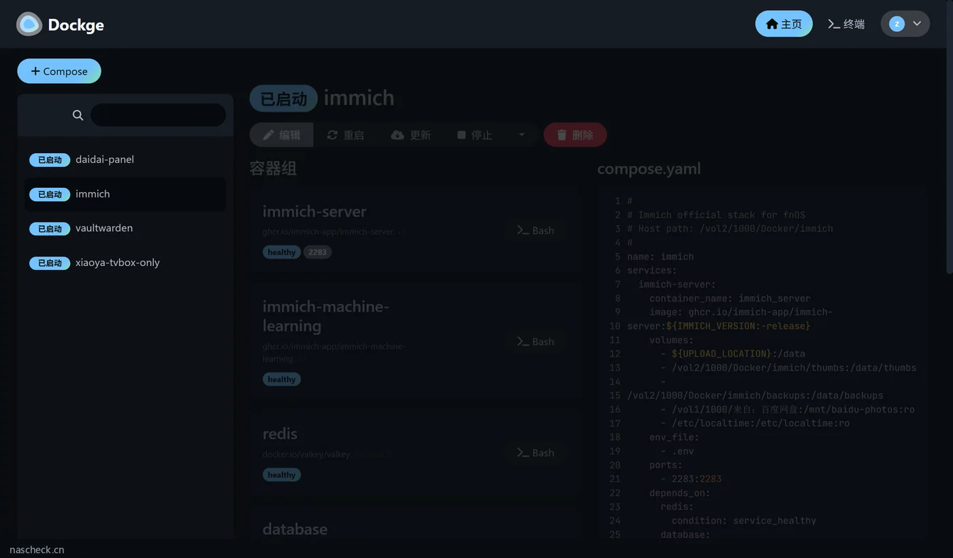The width and height of the screenshot is (953, 558).
Task: Click the 容器组 heading
Action: [x=273, y=169]
